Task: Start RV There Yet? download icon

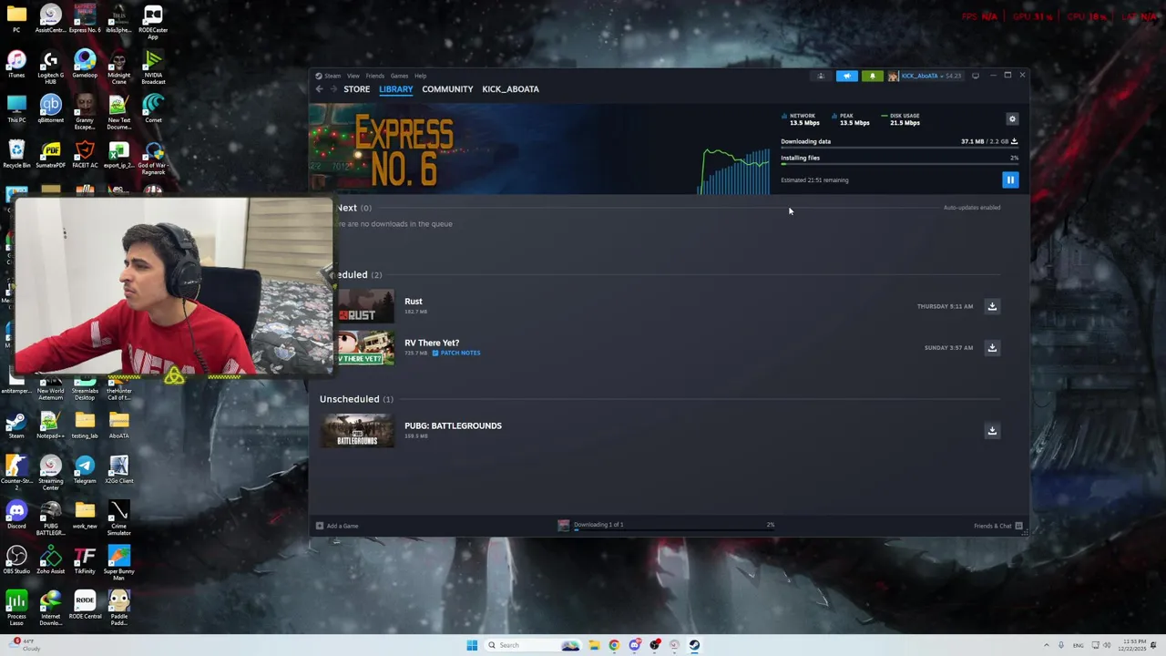Action: (x=992, y=347)
